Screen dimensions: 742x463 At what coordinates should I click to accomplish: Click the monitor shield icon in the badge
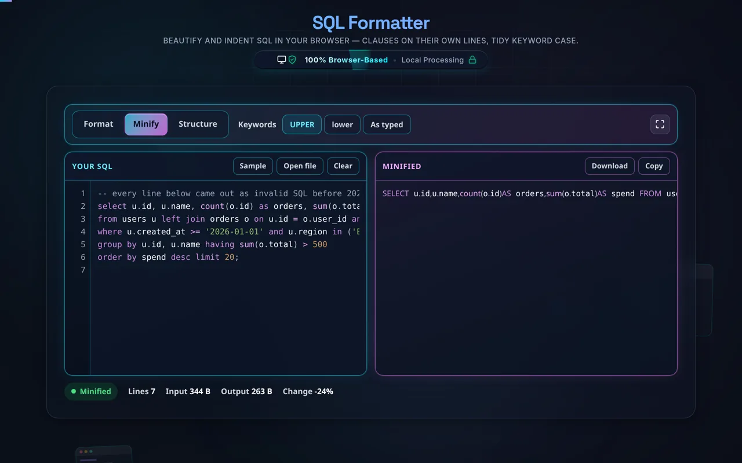[x=286, y=60]
